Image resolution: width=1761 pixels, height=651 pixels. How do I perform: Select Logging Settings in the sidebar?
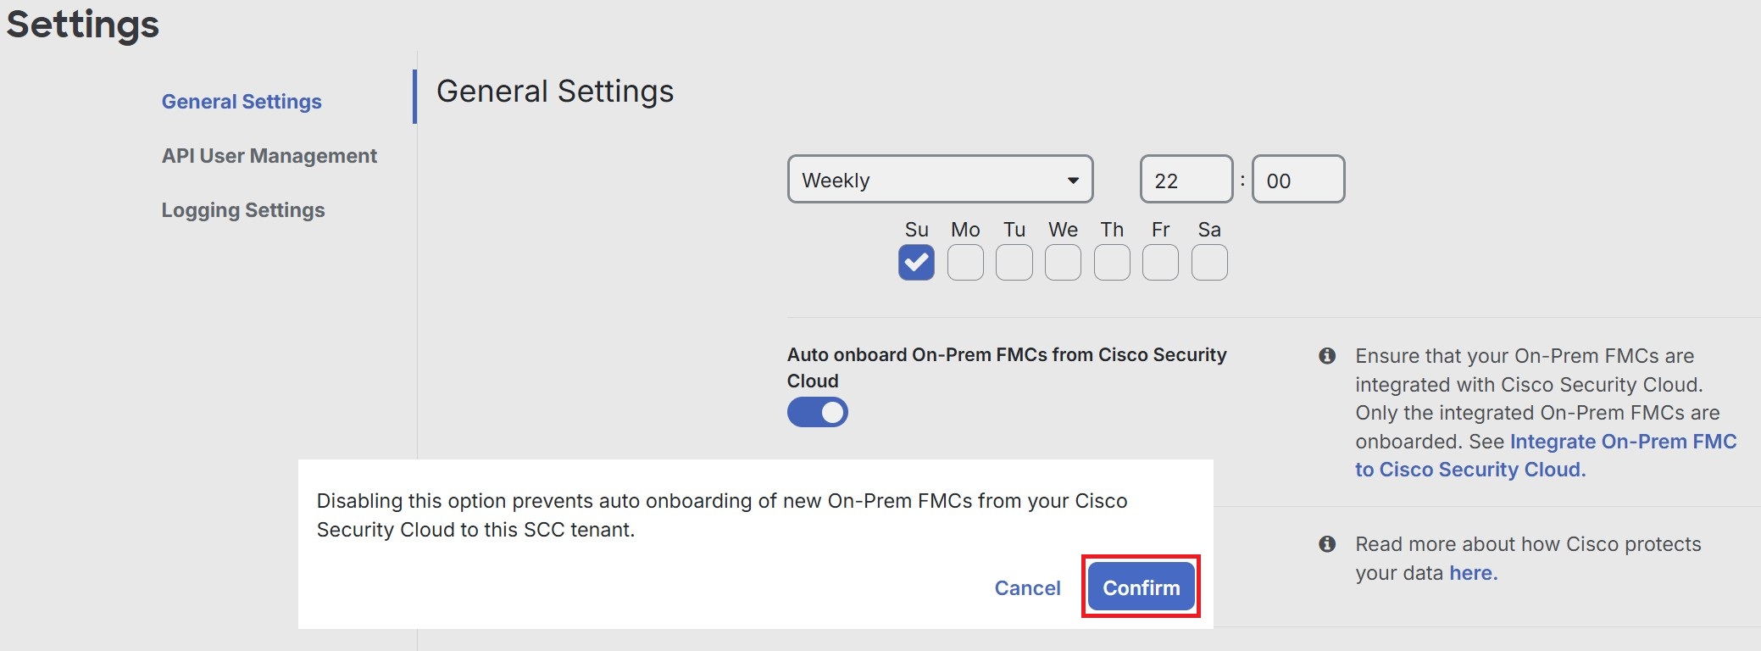[x=243, y=209]
